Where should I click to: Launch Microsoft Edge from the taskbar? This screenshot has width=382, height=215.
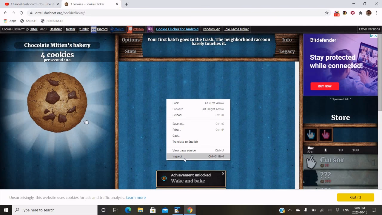(128, 210)
